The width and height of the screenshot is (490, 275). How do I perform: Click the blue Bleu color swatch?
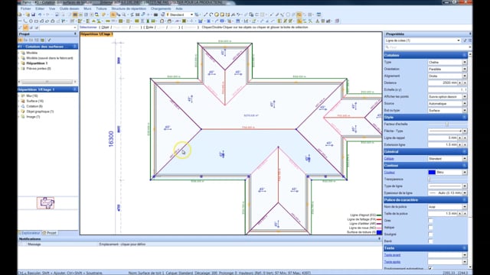432,173
